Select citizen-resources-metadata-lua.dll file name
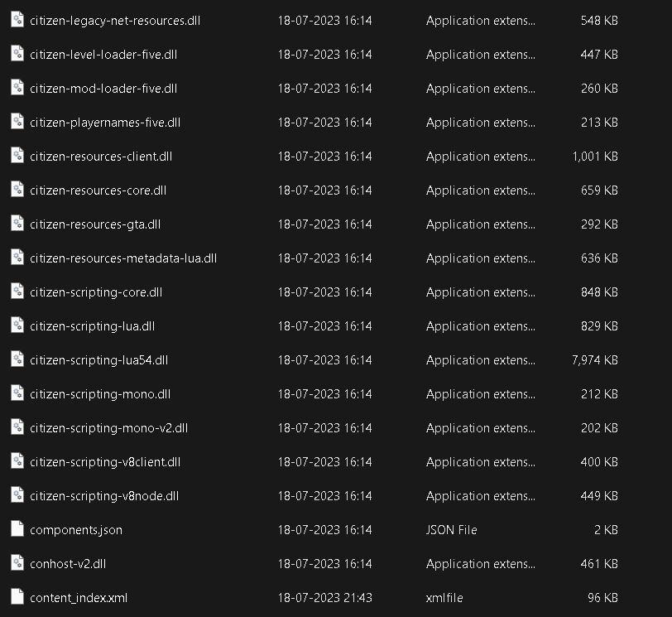The width and height of the screenshot is (672, 617). pyautogui.click(x=123, y=258)
